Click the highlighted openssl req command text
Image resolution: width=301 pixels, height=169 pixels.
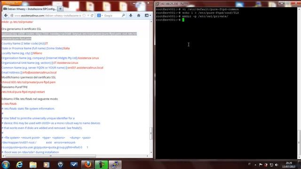pos(69,36)
